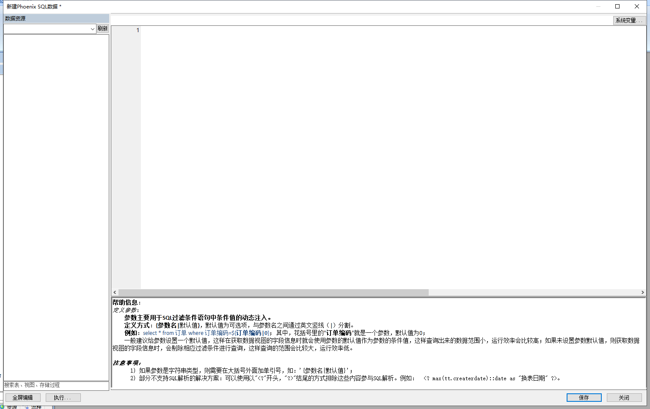Click the 关闭 button at bottom right
This screenshot has height=409, width=650.
point(624,398)
